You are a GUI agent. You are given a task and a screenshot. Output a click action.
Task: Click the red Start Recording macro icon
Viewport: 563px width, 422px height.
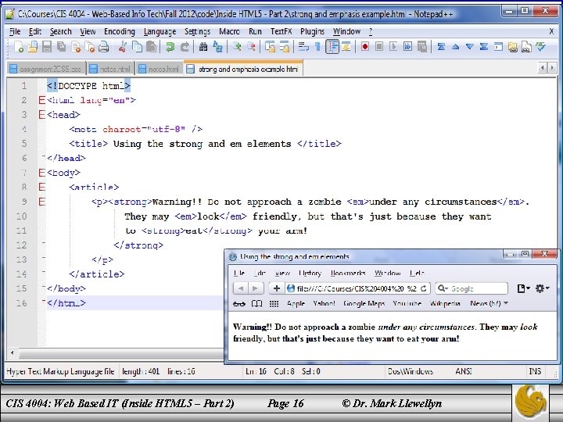coord(365,47)
